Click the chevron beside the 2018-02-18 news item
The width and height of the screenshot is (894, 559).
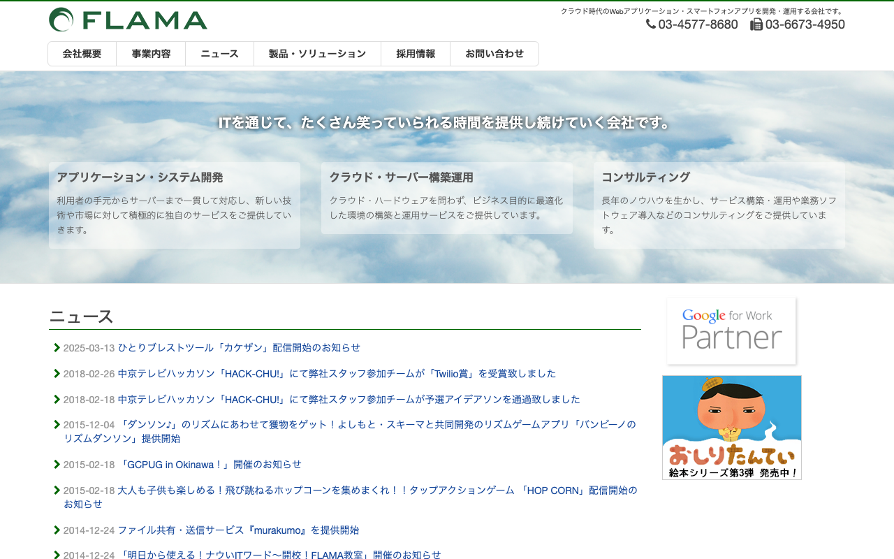click(x=57, y=399)
